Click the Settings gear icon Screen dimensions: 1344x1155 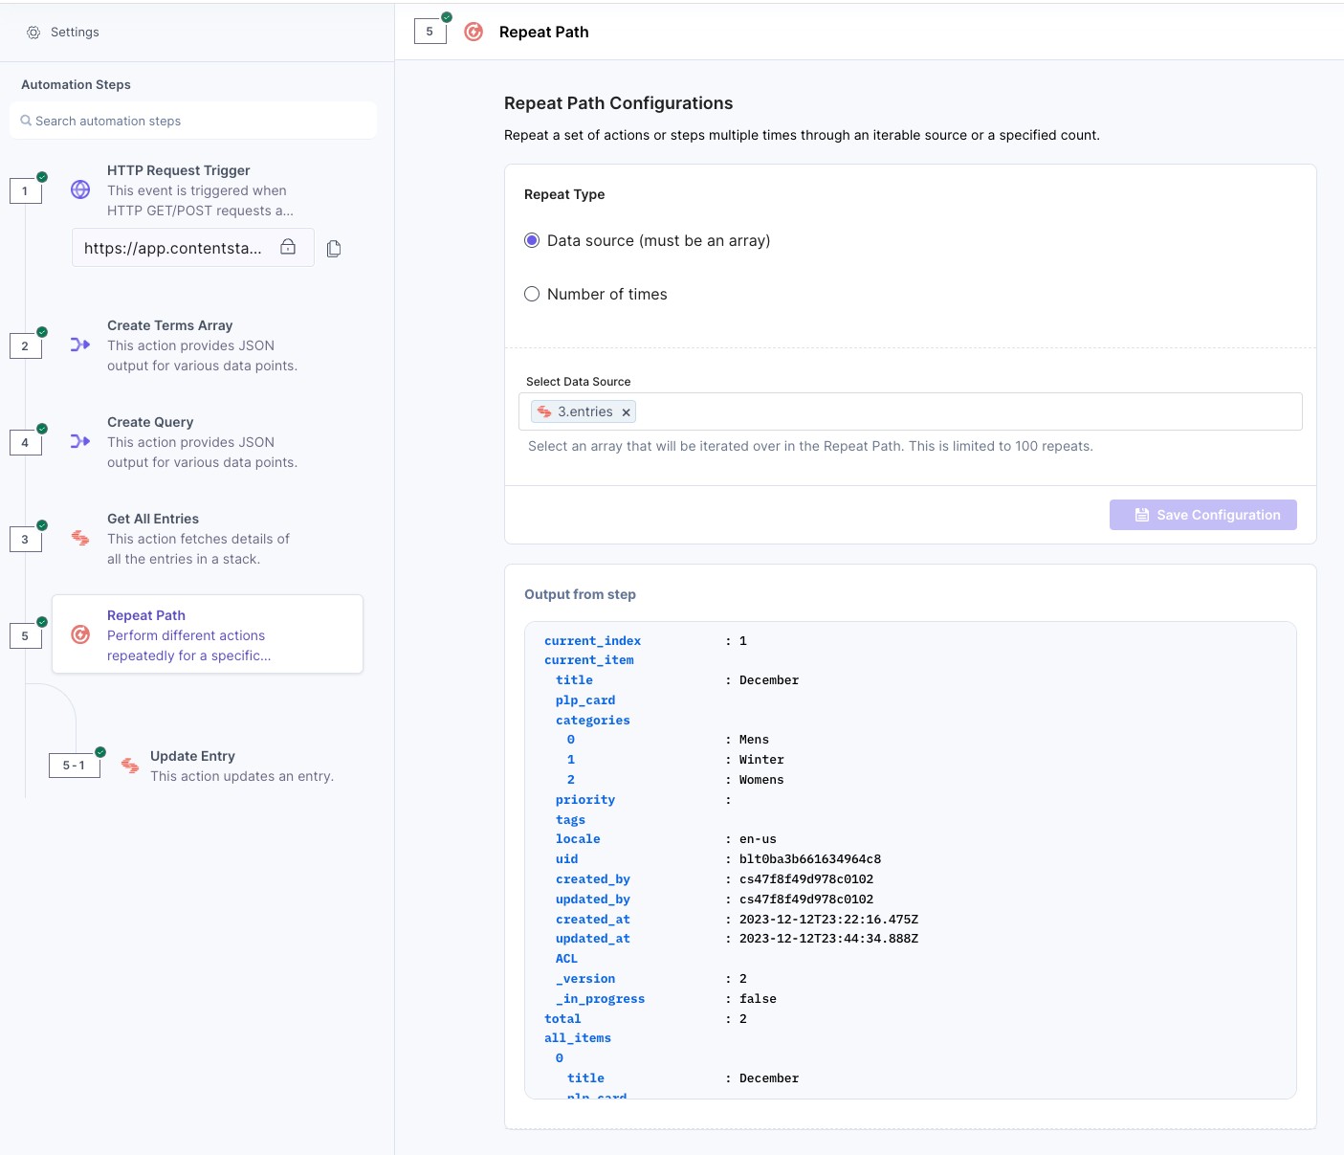[33, 33]
